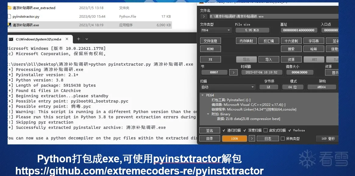Close the cmd.exe terminal tab
The height and width of the screenshot is (176, 355).
pyautogui.click(x=67, y=39)
